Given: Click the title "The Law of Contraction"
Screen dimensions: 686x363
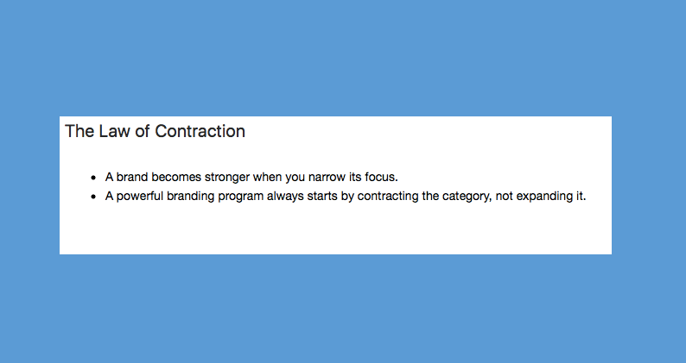Looking at the screenshot, I should (x=155, y=131).
